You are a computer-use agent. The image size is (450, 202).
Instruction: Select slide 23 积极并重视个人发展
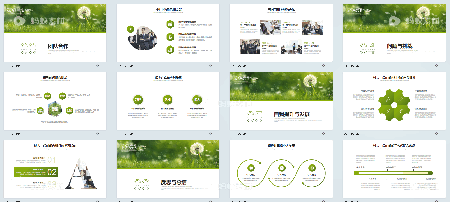281,169
